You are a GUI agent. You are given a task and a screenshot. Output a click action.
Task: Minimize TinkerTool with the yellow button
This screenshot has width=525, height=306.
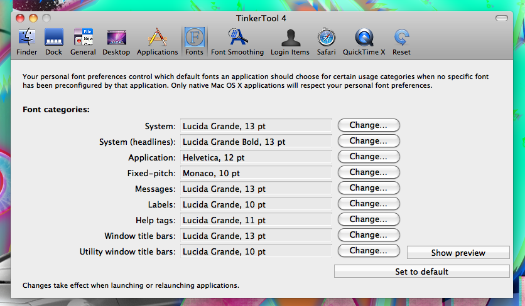(x=33, y=18)
